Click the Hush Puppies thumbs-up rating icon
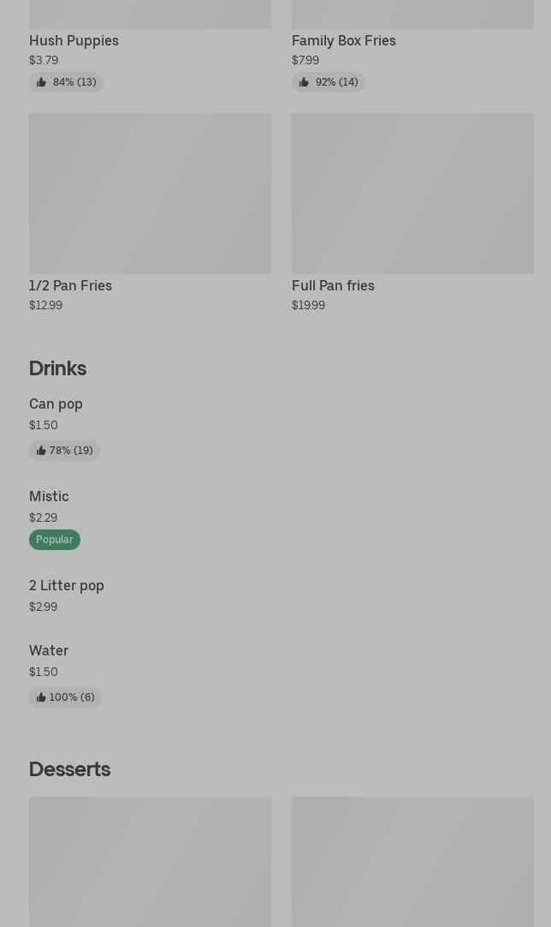Image resolution: width=551 pixels, height=927 pixels. point(41,82)
